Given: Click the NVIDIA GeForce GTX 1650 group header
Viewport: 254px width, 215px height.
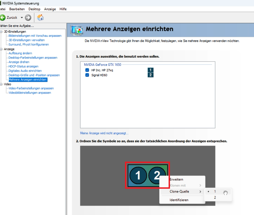Looking at the screenshot, I should click(102, 65).
